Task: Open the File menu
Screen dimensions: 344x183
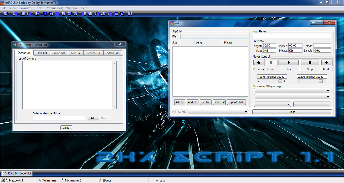Action: tap(4, 8)
